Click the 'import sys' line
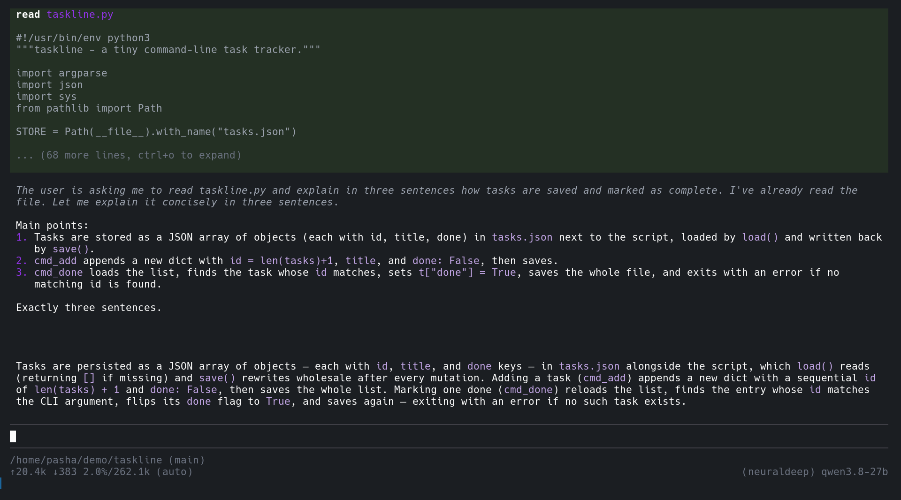901x500 pixels. [46, 97]
